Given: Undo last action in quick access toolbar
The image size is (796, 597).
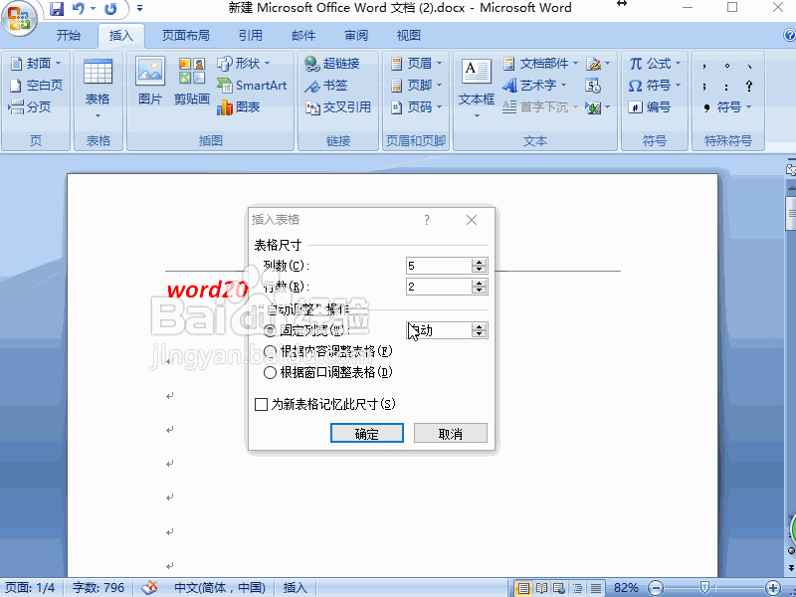Looking at the screenshot, I should 79,9.
